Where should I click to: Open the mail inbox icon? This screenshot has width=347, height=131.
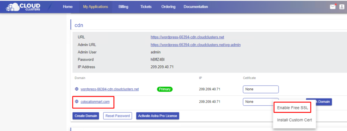[x=333, y=7]
